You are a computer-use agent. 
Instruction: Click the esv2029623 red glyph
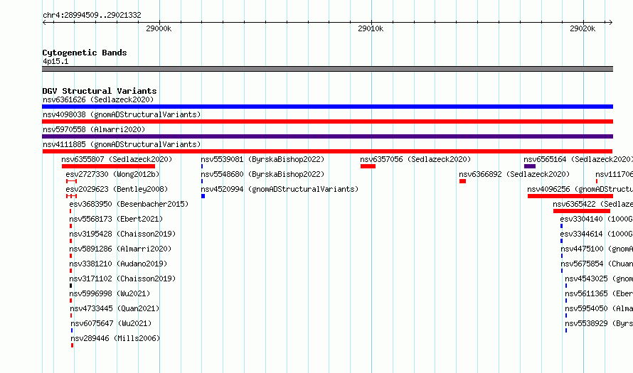[x=71, y=196]
